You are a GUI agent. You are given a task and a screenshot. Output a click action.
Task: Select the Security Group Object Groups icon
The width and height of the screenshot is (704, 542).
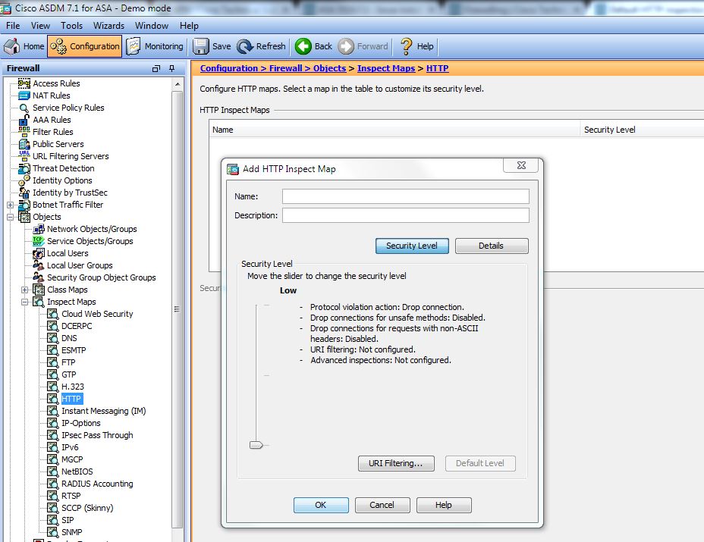tap(39, 277)
